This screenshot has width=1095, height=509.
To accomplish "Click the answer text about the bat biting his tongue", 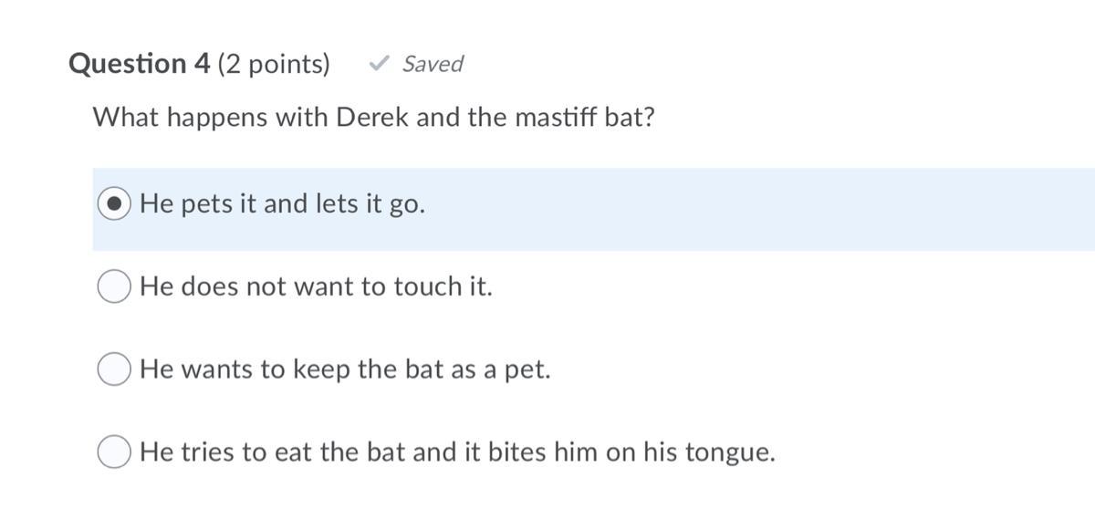I will [457, 452].
